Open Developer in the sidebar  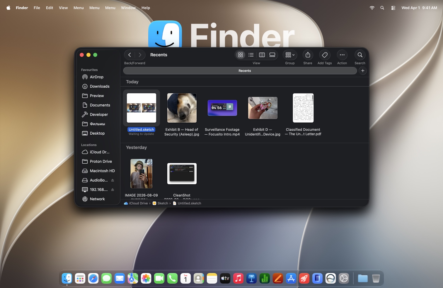(x=98, y=114)
